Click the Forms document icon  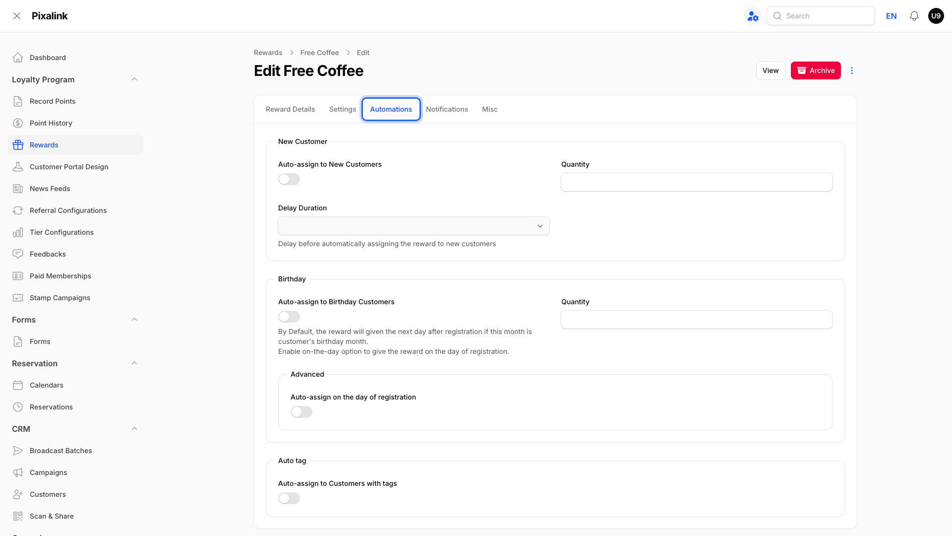point(18,341)
